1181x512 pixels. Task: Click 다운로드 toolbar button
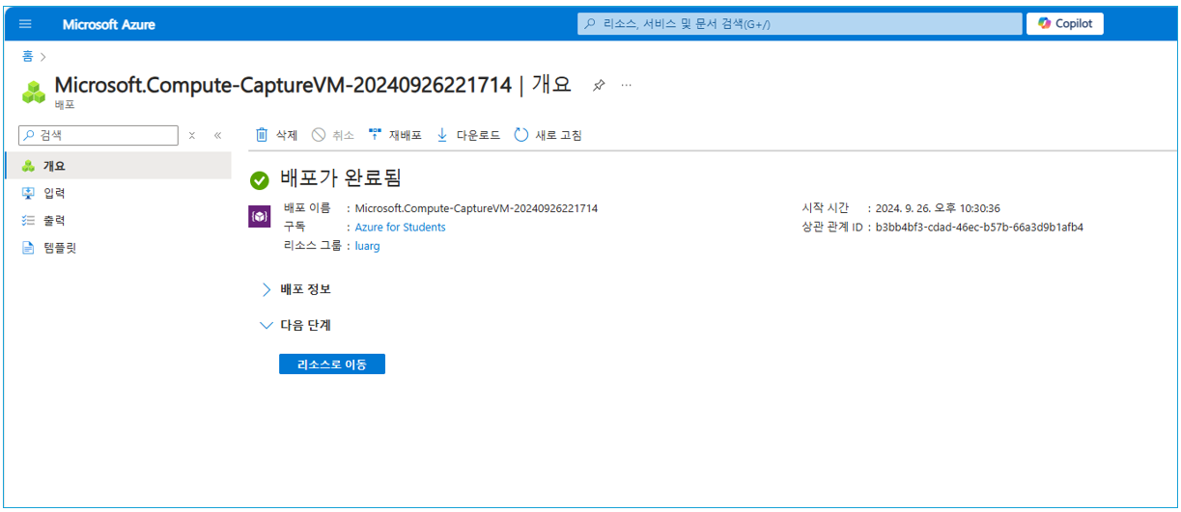[x=468, y=135]
